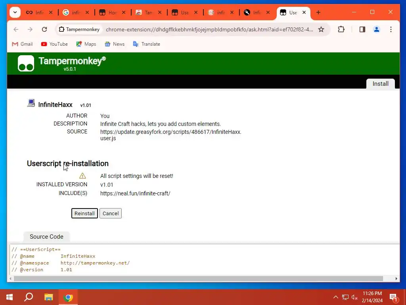Image resolution: width=406 pixels, height=305 pixels.
Task: Click the network tray icon
Action: click(x=345, y=297)
